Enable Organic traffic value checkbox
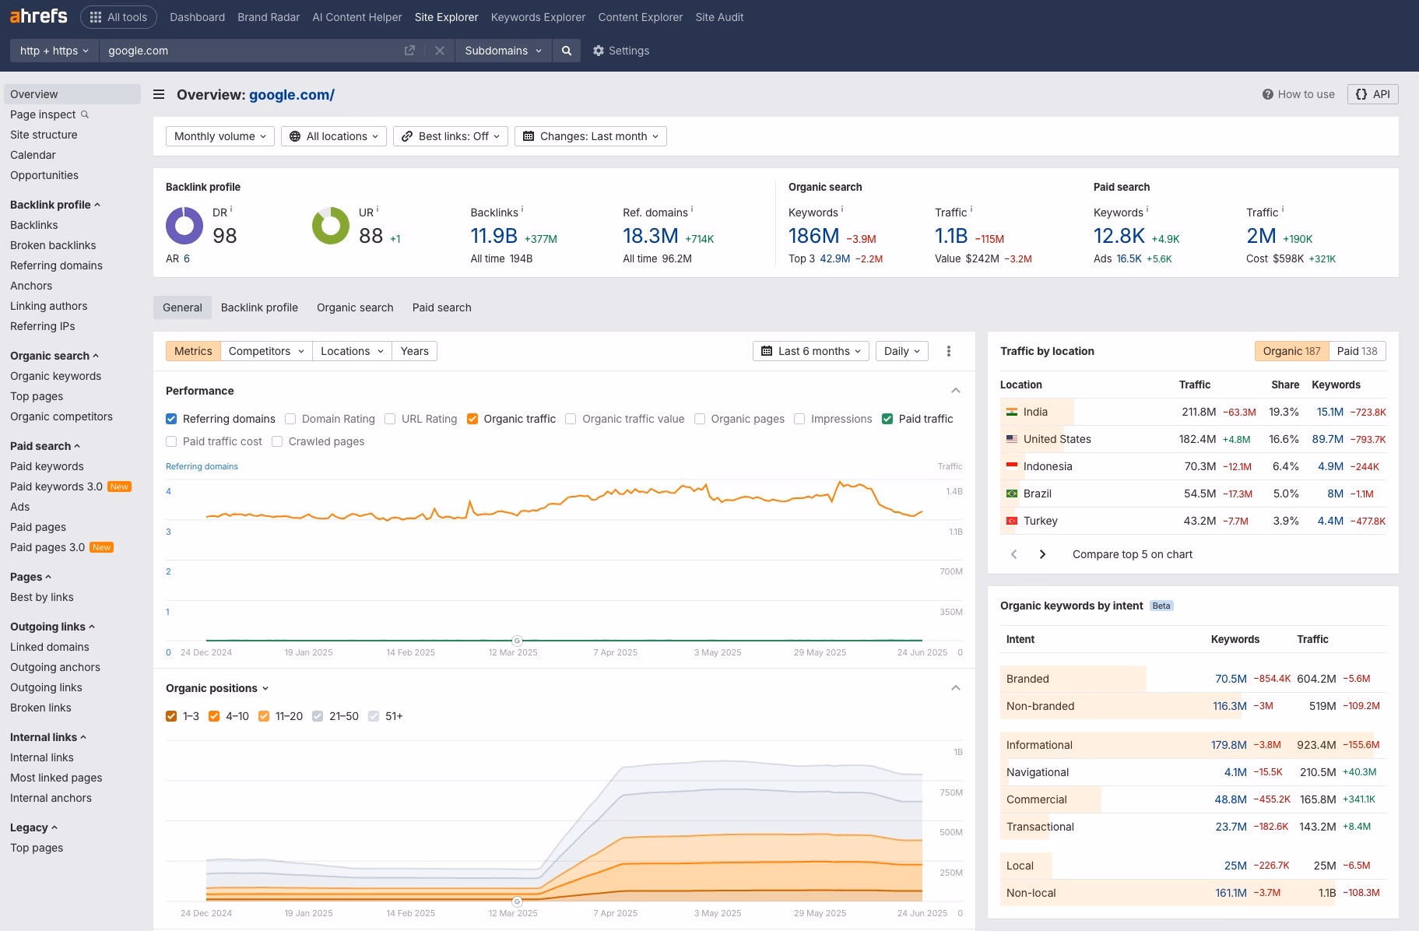 (x=571, y=419)
